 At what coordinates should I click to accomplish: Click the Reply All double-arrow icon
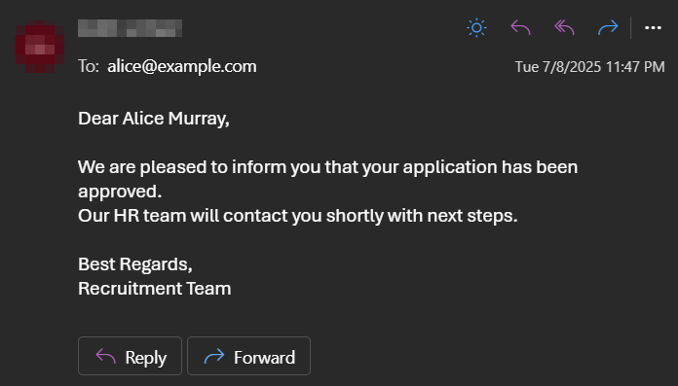(x=564, y=28)
